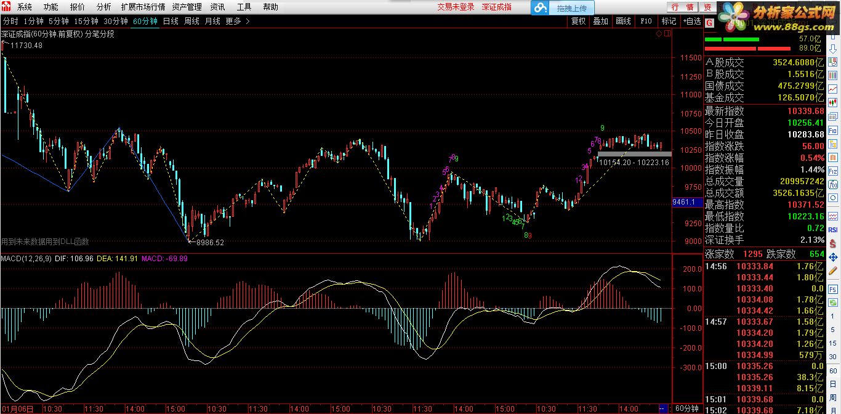Open the 帮助 menu
This screenshot has width=841, height=414.
click(270, 7)
